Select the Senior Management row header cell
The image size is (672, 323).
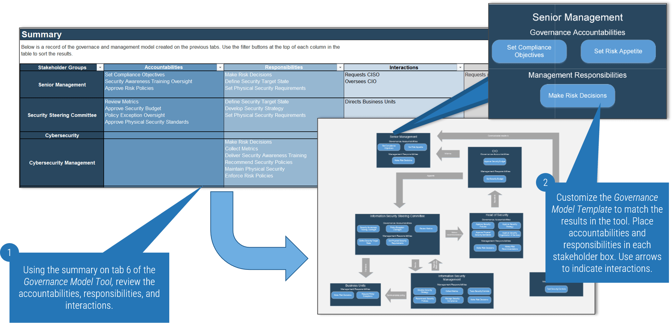coord(62,85)
